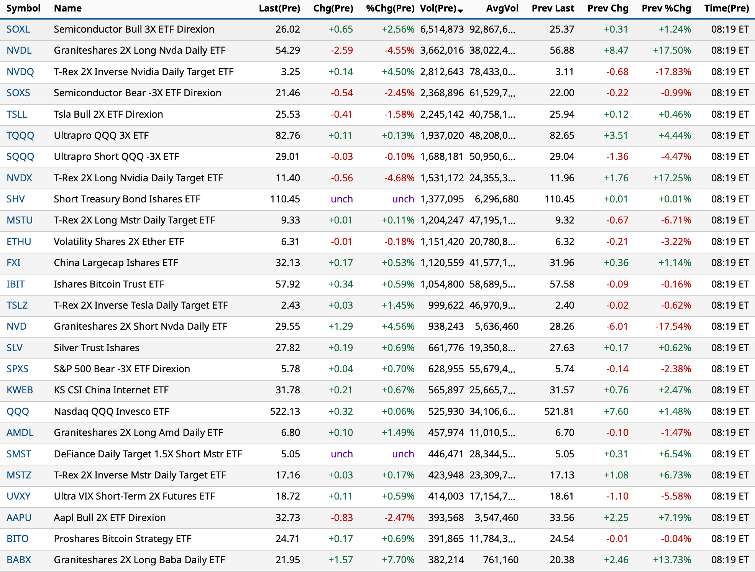Viewport: 755px width, 572px height.
Task: Sort by Prev %Chg column header
Action: coord(666,8)
